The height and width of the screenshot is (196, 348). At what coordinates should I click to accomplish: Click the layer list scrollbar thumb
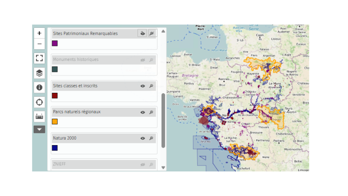click(x=163, y=121)
